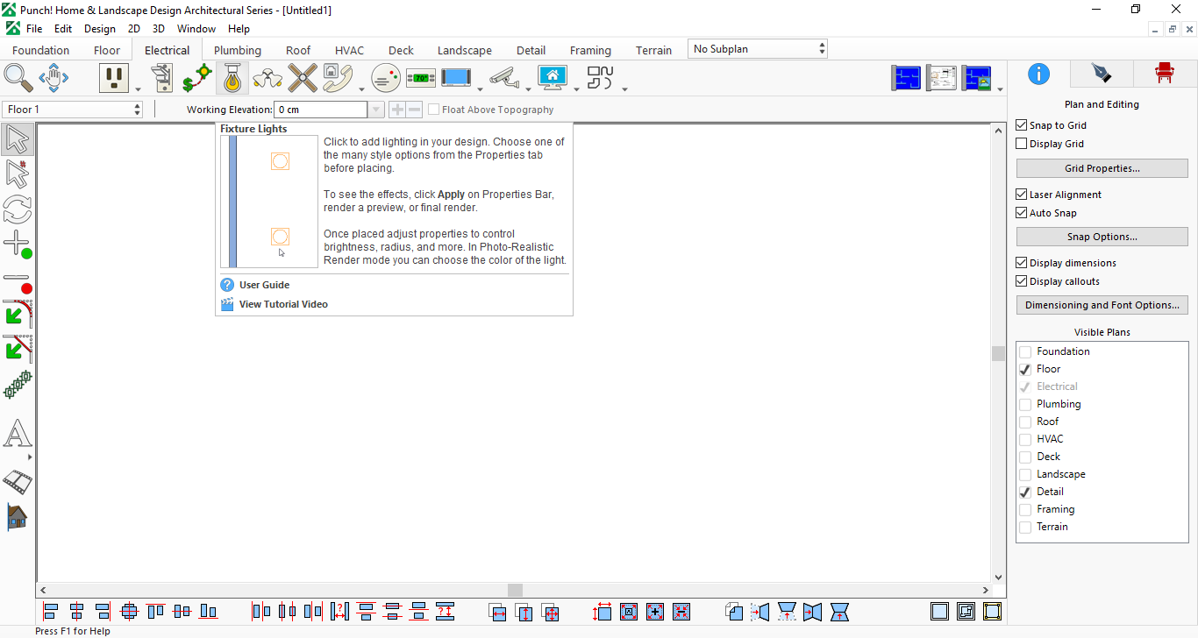Uncheck the Auto Snap checkbox
Screen dimensions: 1198x638
pos(1021,213)
